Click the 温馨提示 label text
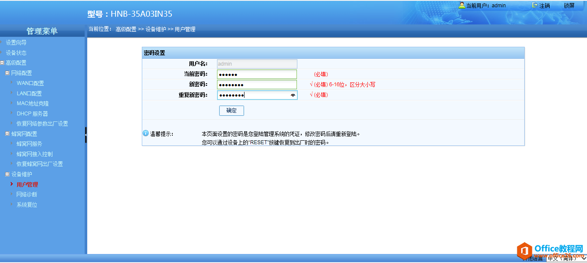 pos(162,134)
